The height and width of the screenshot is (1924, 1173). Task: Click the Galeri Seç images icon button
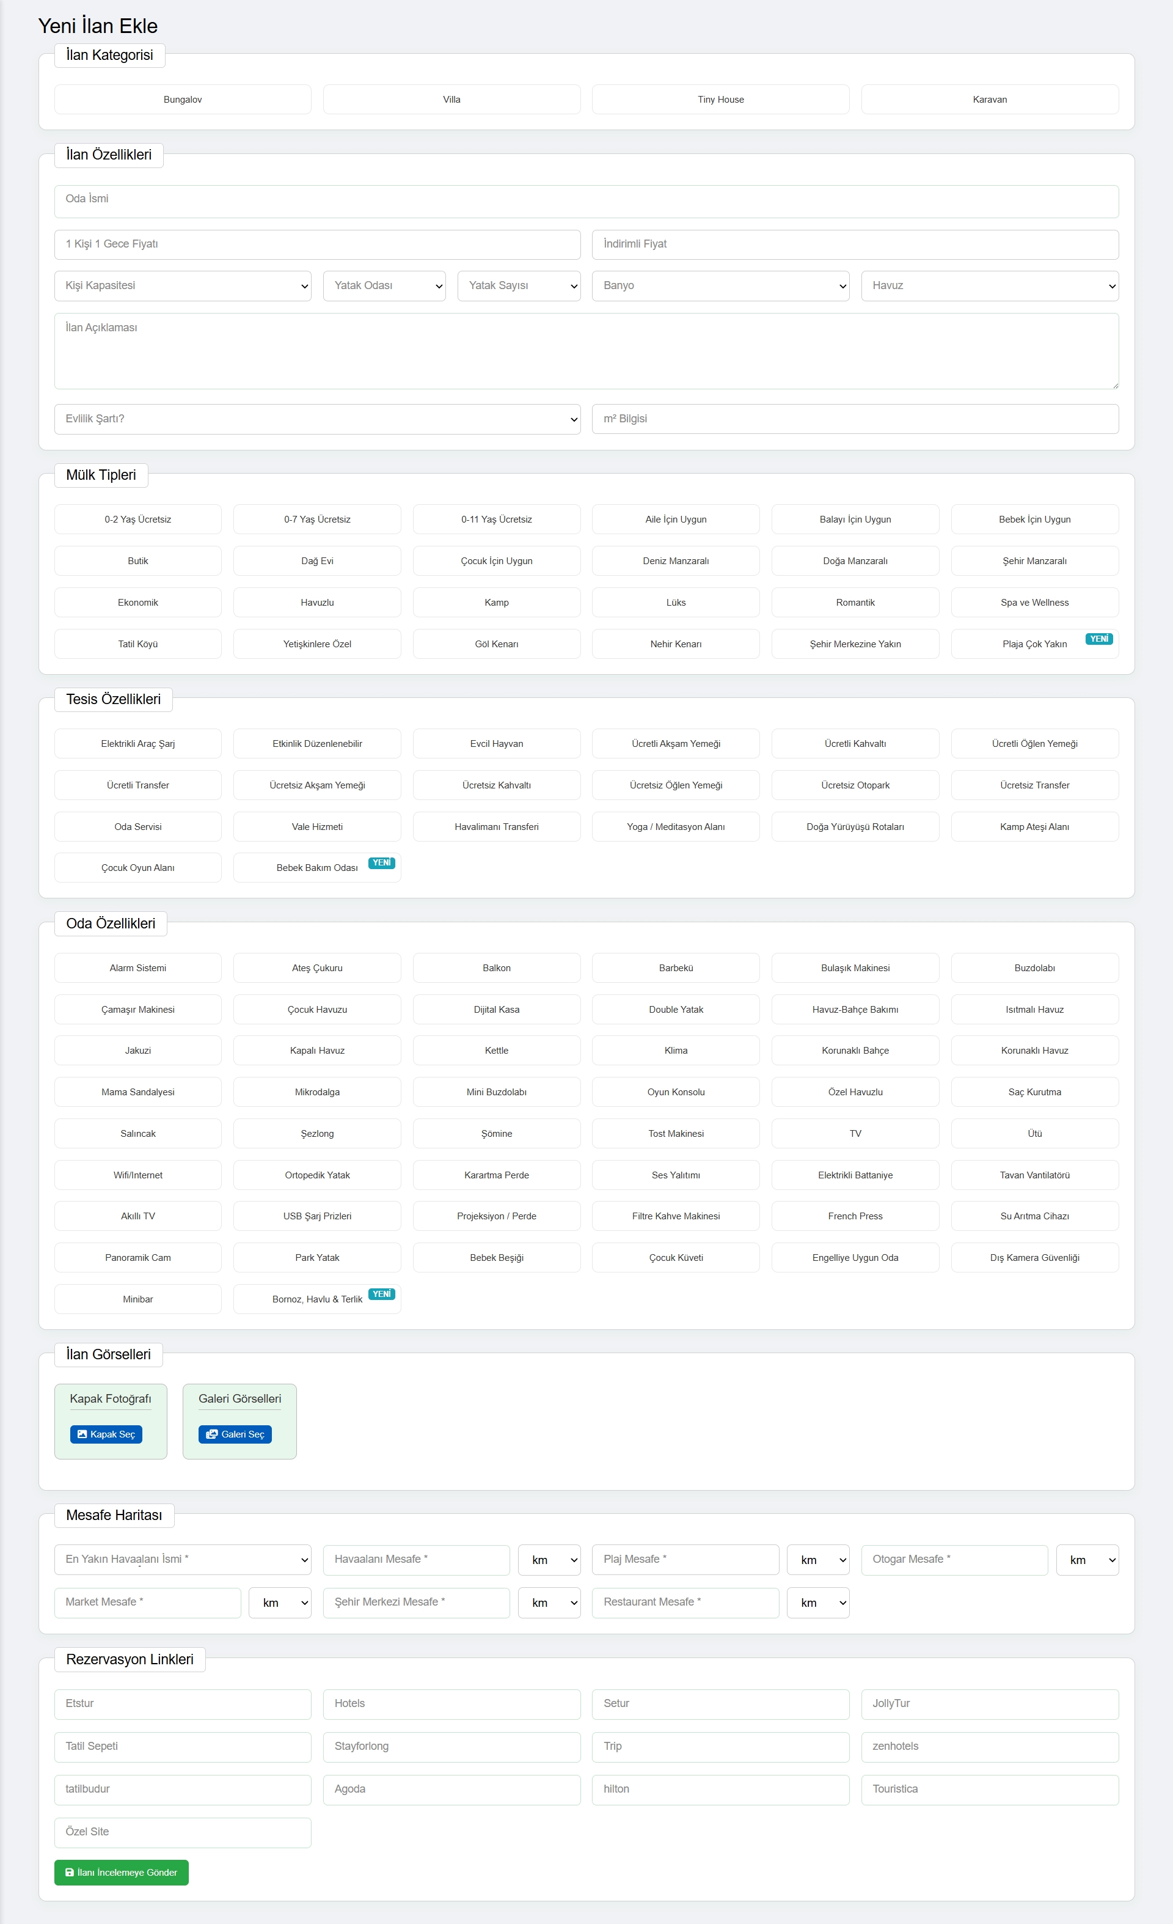(211, 1434)
